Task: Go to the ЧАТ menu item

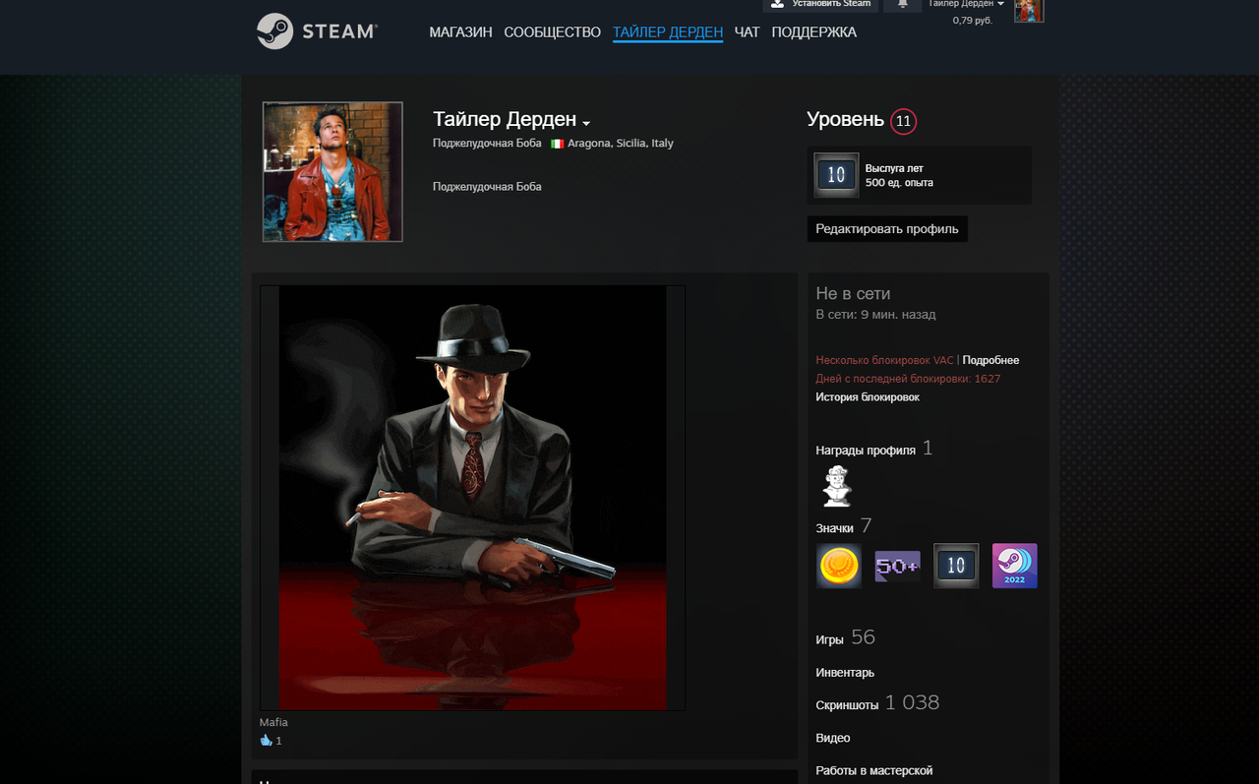Action: pos(748,32)
